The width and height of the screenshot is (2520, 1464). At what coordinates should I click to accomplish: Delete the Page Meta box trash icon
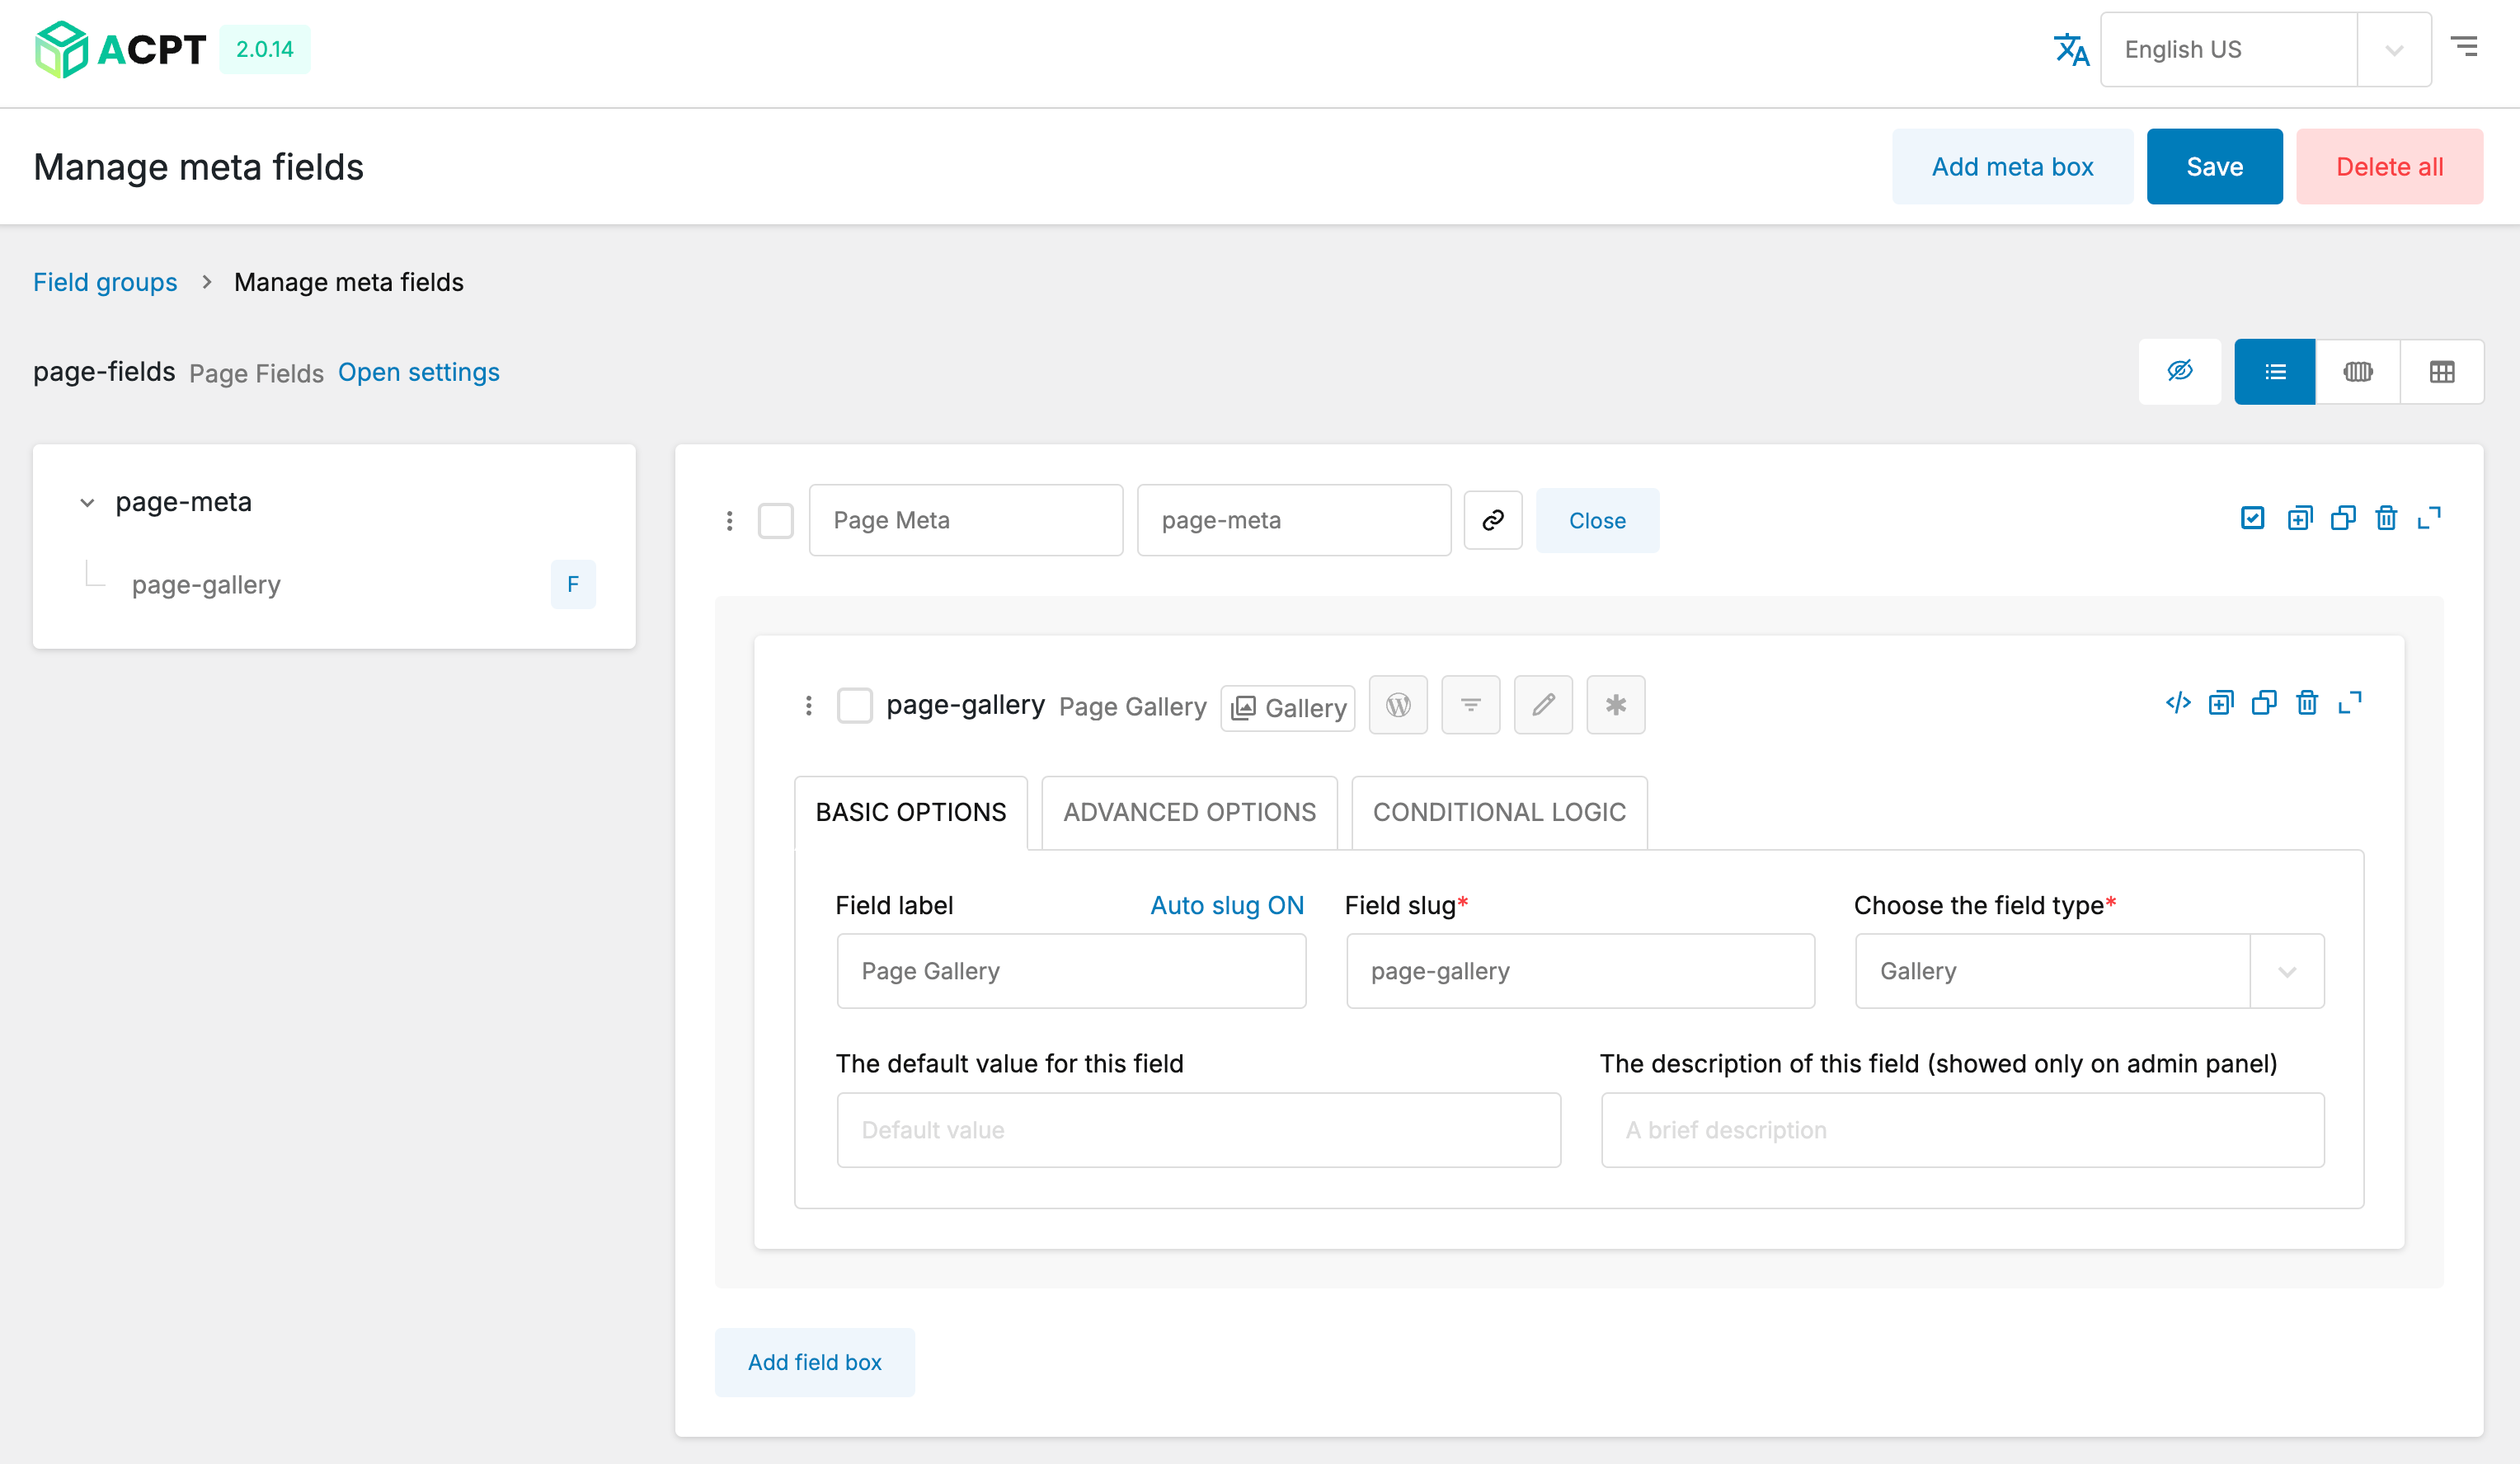2387,518
